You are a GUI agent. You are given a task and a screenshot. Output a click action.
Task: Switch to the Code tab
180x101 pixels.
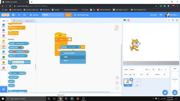[x=6, y=21]
